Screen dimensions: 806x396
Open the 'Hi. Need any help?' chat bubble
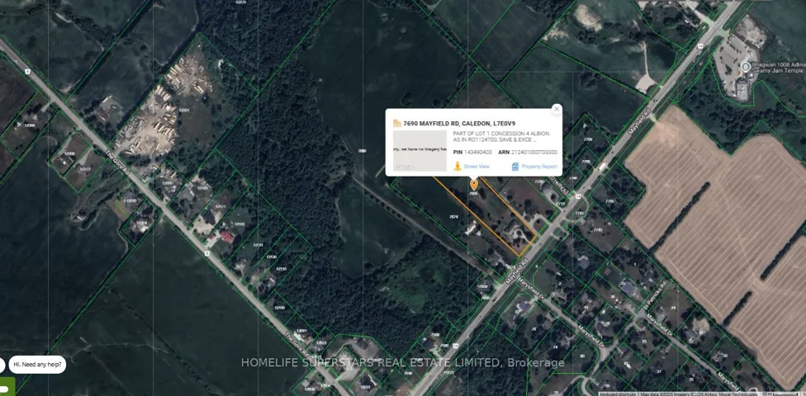pyautogui.click(x=37, y=364)
